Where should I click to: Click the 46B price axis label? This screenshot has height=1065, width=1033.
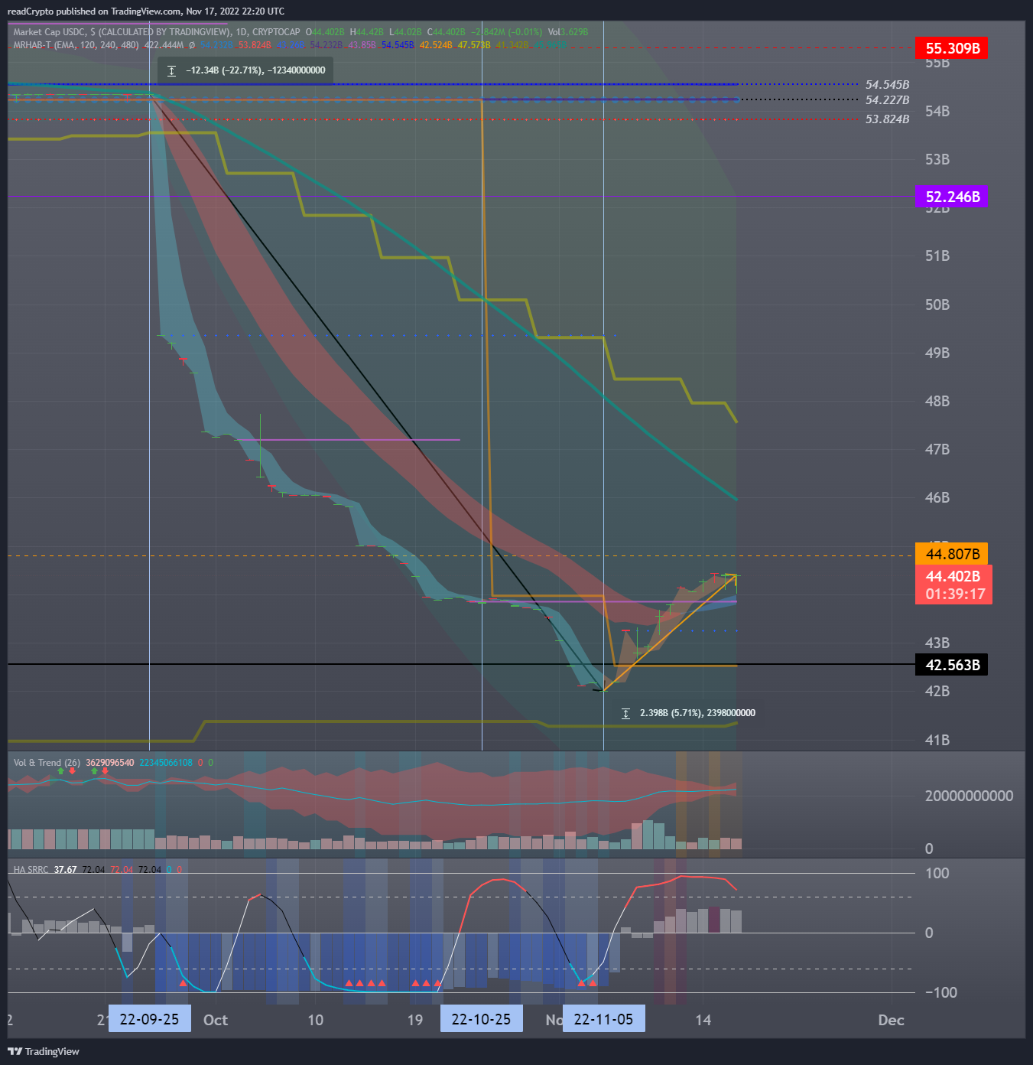point(937,497)
